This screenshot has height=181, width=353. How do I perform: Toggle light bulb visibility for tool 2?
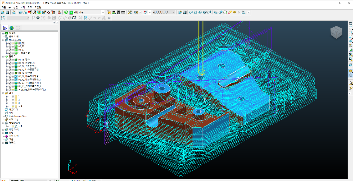pos(13,100)
